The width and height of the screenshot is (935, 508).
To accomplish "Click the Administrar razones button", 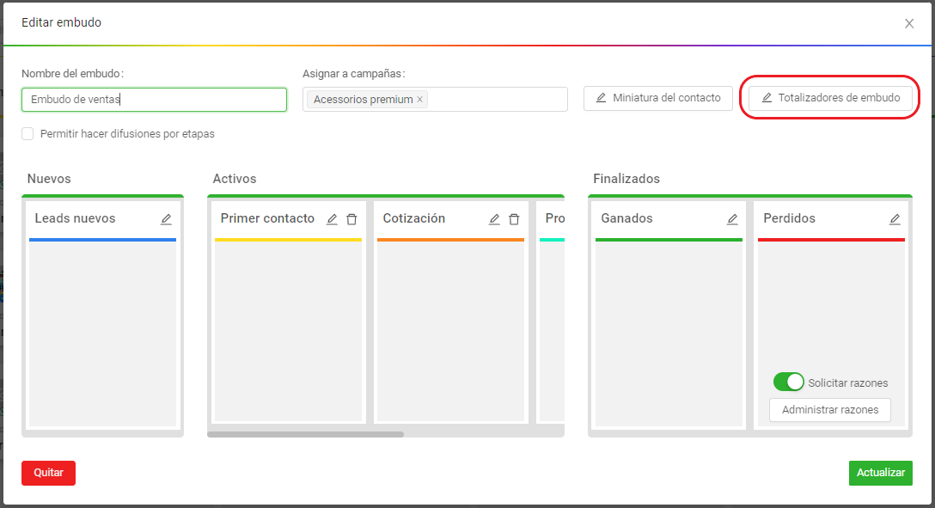I will [x=830, y=410].
